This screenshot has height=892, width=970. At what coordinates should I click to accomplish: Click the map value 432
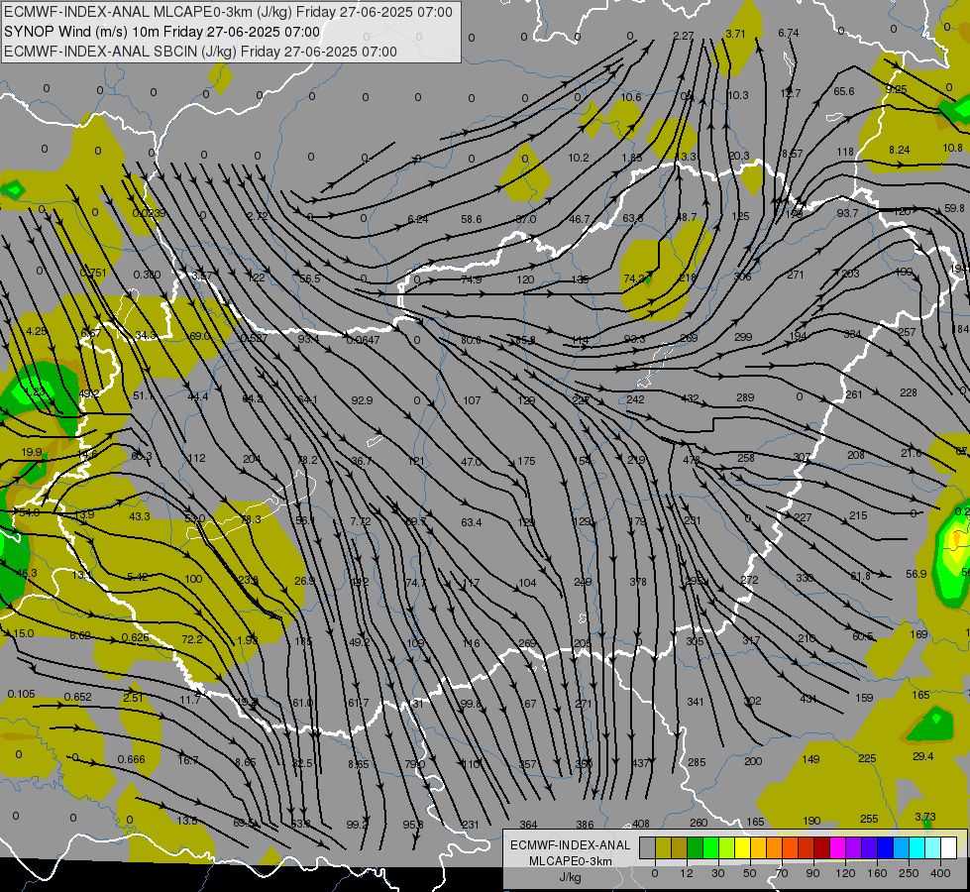click(x=690, y=399)
